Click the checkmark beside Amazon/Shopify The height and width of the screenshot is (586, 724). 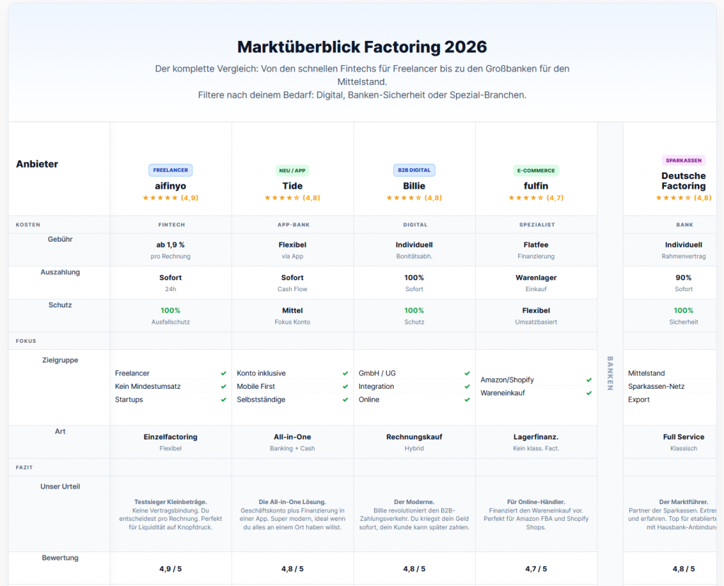tap(589, 380)
